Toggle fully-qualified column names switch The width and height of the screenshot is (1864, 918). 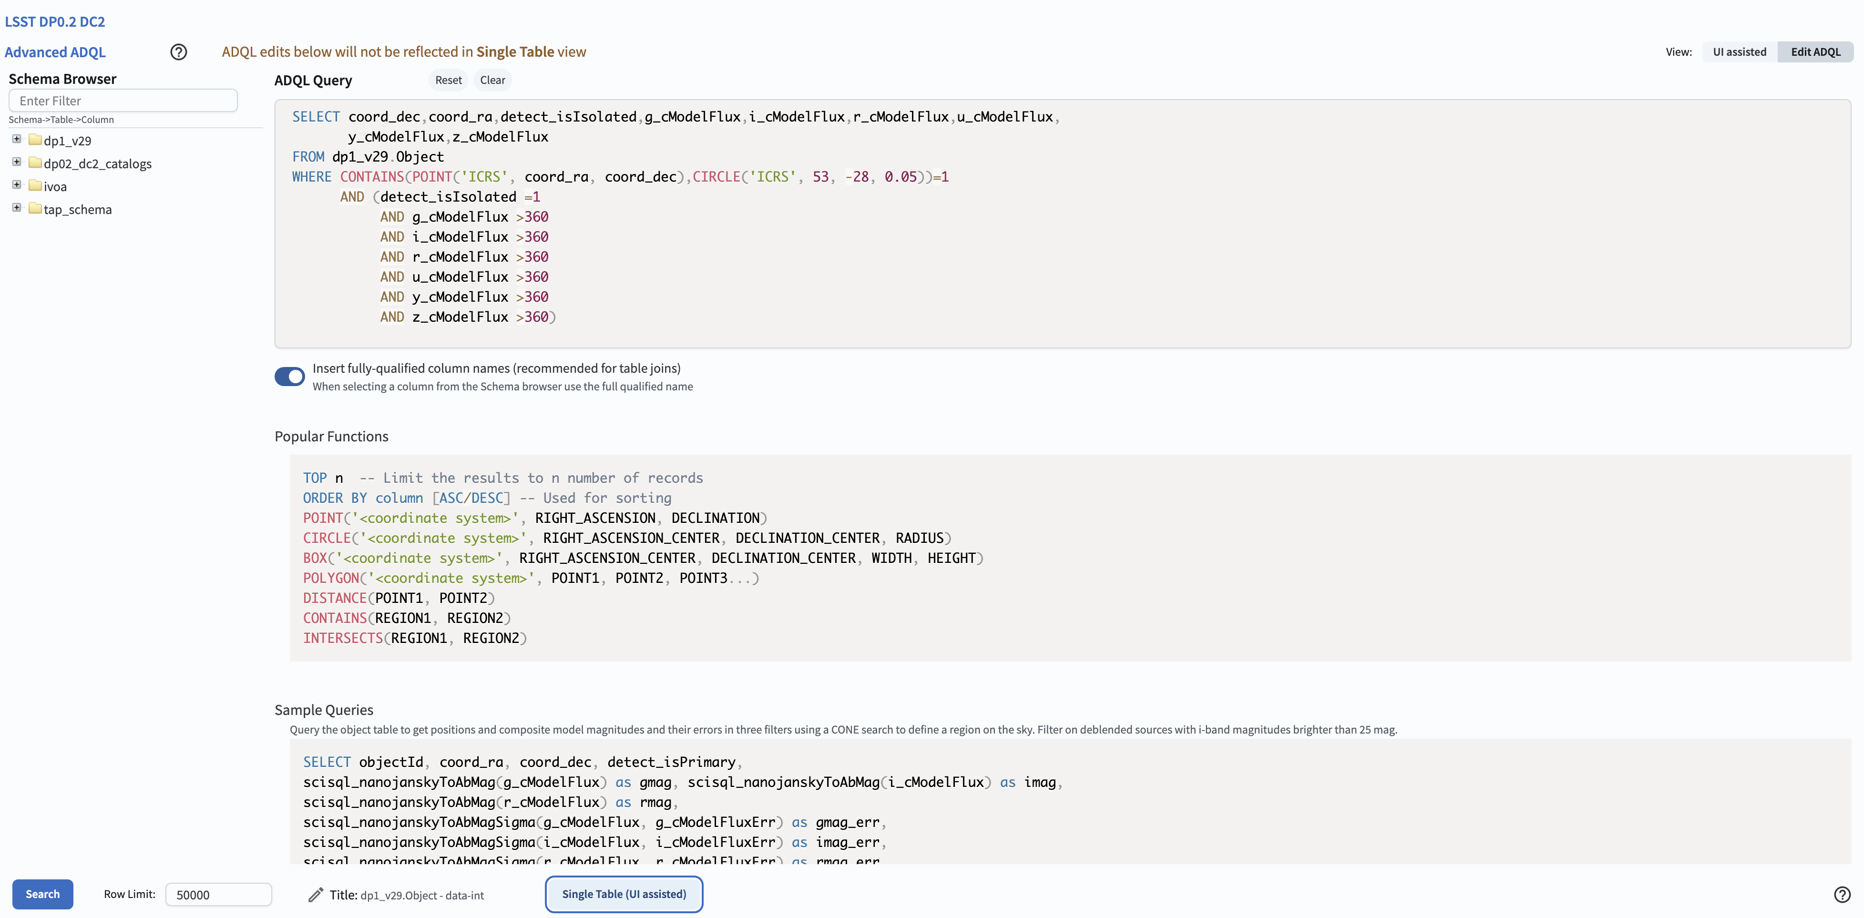tap(289, 376)
